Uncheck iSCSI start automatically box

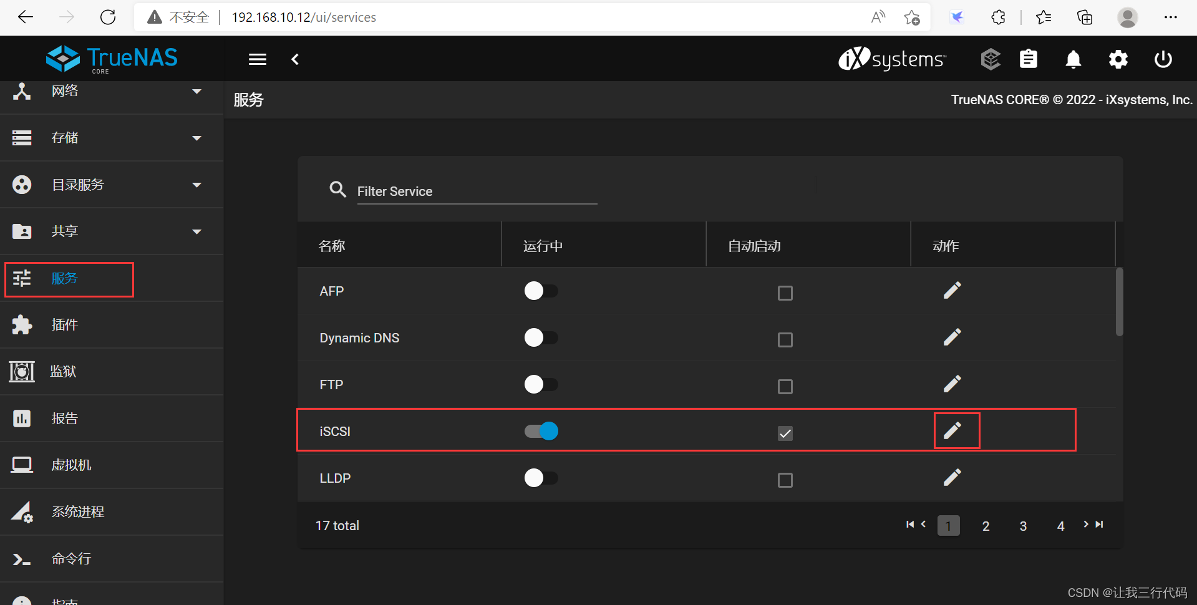coord(785,433)
